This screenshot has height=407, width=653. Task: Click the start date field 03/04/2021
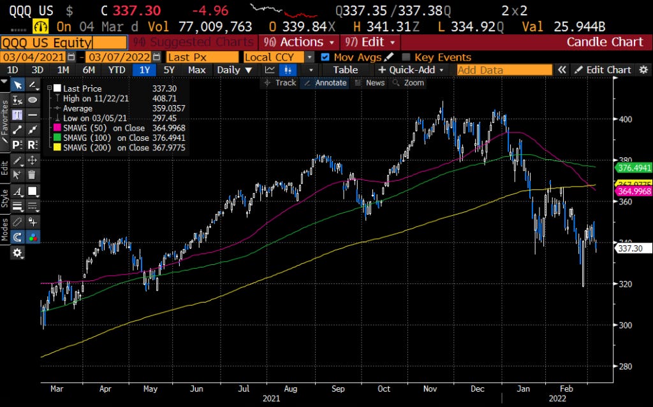33,57
